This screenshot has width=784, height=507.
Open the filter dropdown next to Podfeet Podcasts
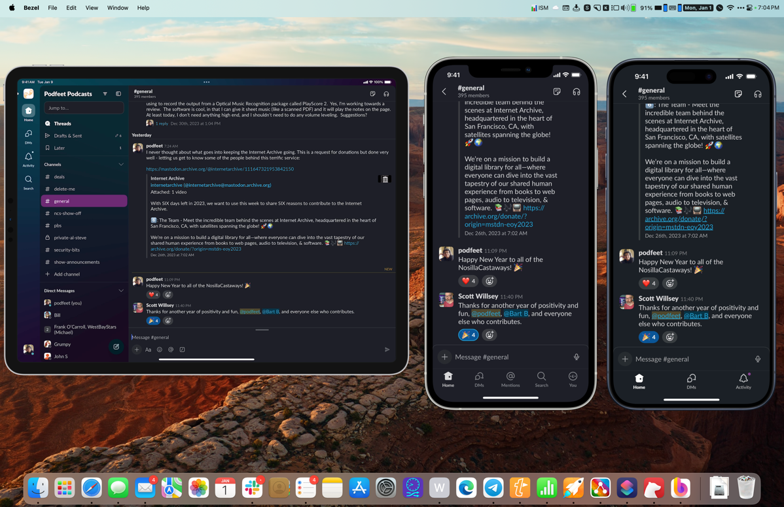pos(105,94)
